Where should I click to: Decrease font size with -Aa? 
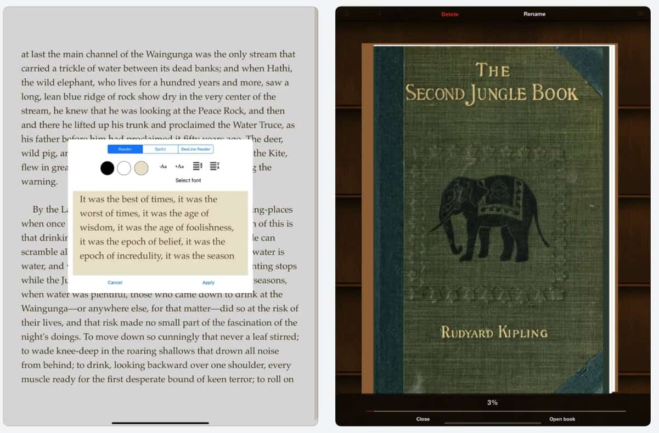tap(163, 167)
